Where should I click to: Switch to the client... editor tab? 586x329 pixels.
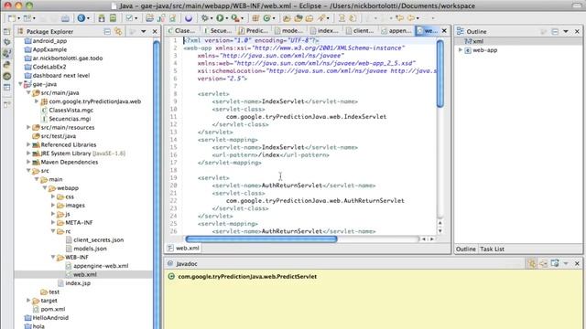click(360, 31)
